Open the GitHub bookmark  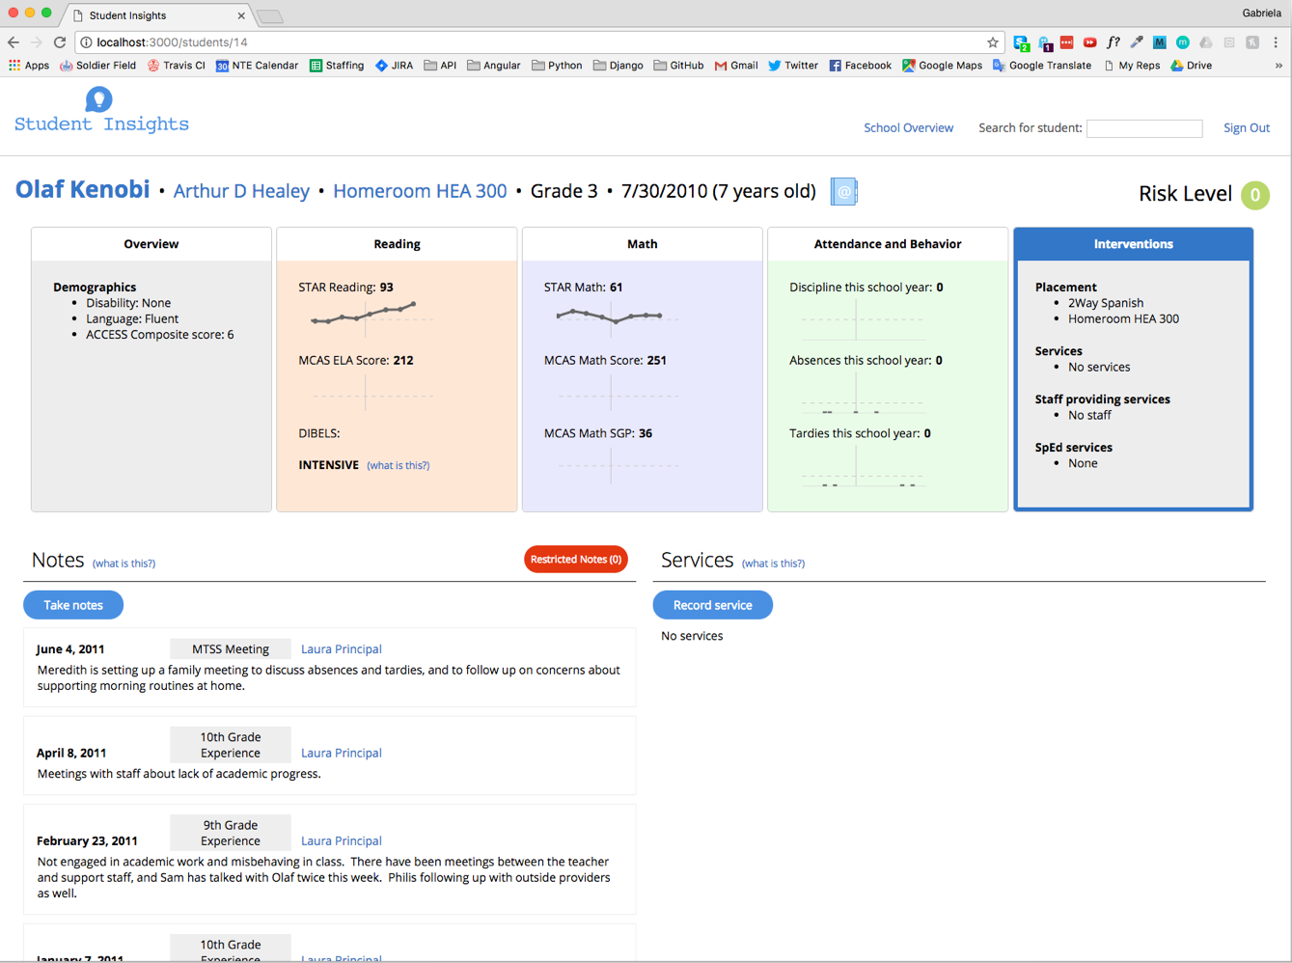pos(678,65)
